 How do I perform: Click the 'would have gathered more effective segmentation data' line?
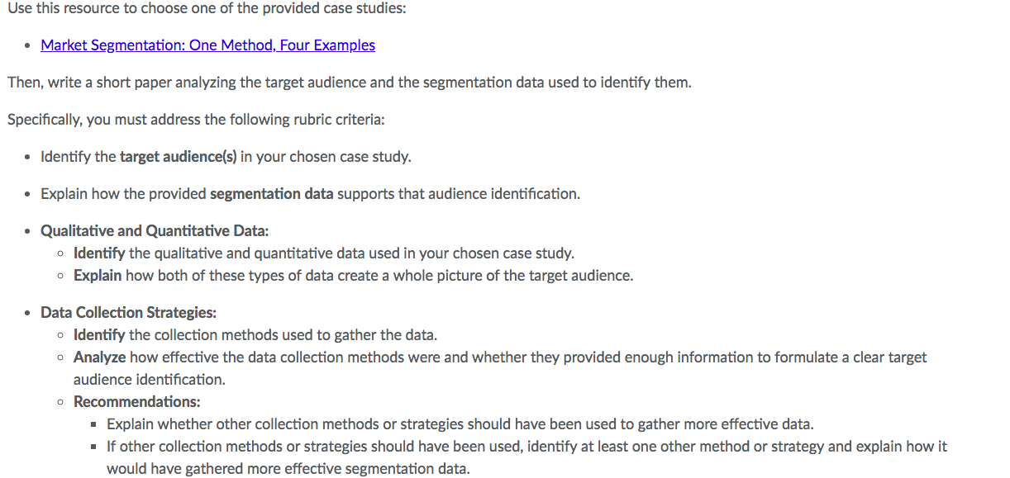[288, 469]
